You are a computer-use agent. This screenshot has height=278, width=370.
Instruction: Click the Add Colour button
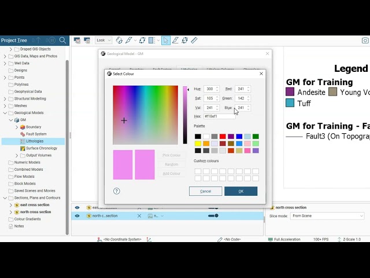click(171, 174)
